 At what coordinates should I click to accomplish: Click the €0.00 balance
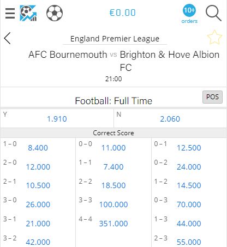point(122,13)
